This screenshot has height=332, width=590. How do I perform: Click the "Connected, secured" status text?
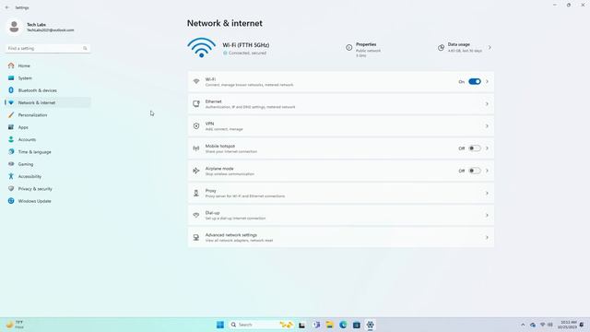[x=247, y=53]
